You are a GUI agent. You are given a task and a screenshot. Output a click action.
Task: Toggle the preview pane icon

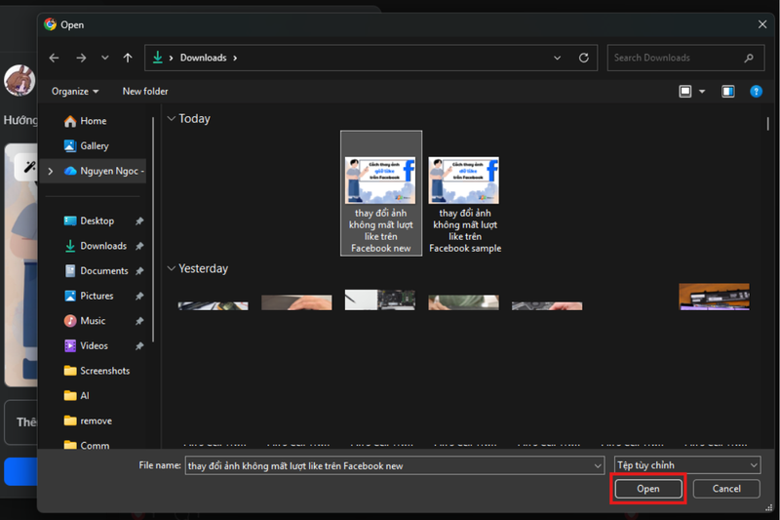click(x=727, y=92)
